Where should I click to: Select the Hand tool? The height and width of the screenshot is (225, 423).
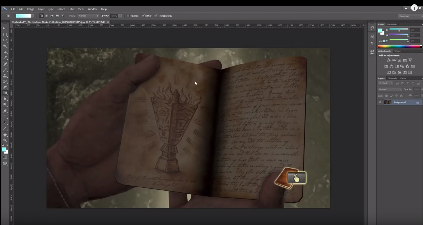(5, 134)
